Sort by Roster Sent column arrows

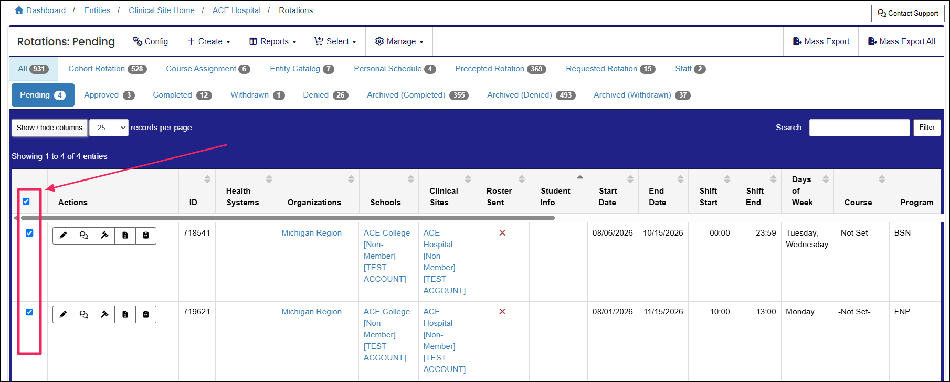click(x=522, y=179)
